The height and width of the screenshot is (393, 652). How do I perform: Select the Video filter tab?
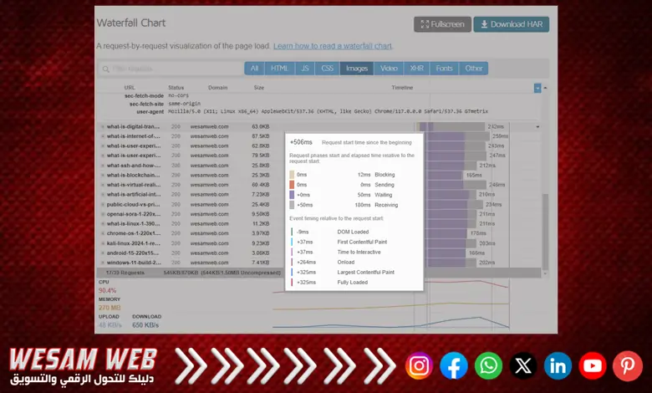point(389,69)
